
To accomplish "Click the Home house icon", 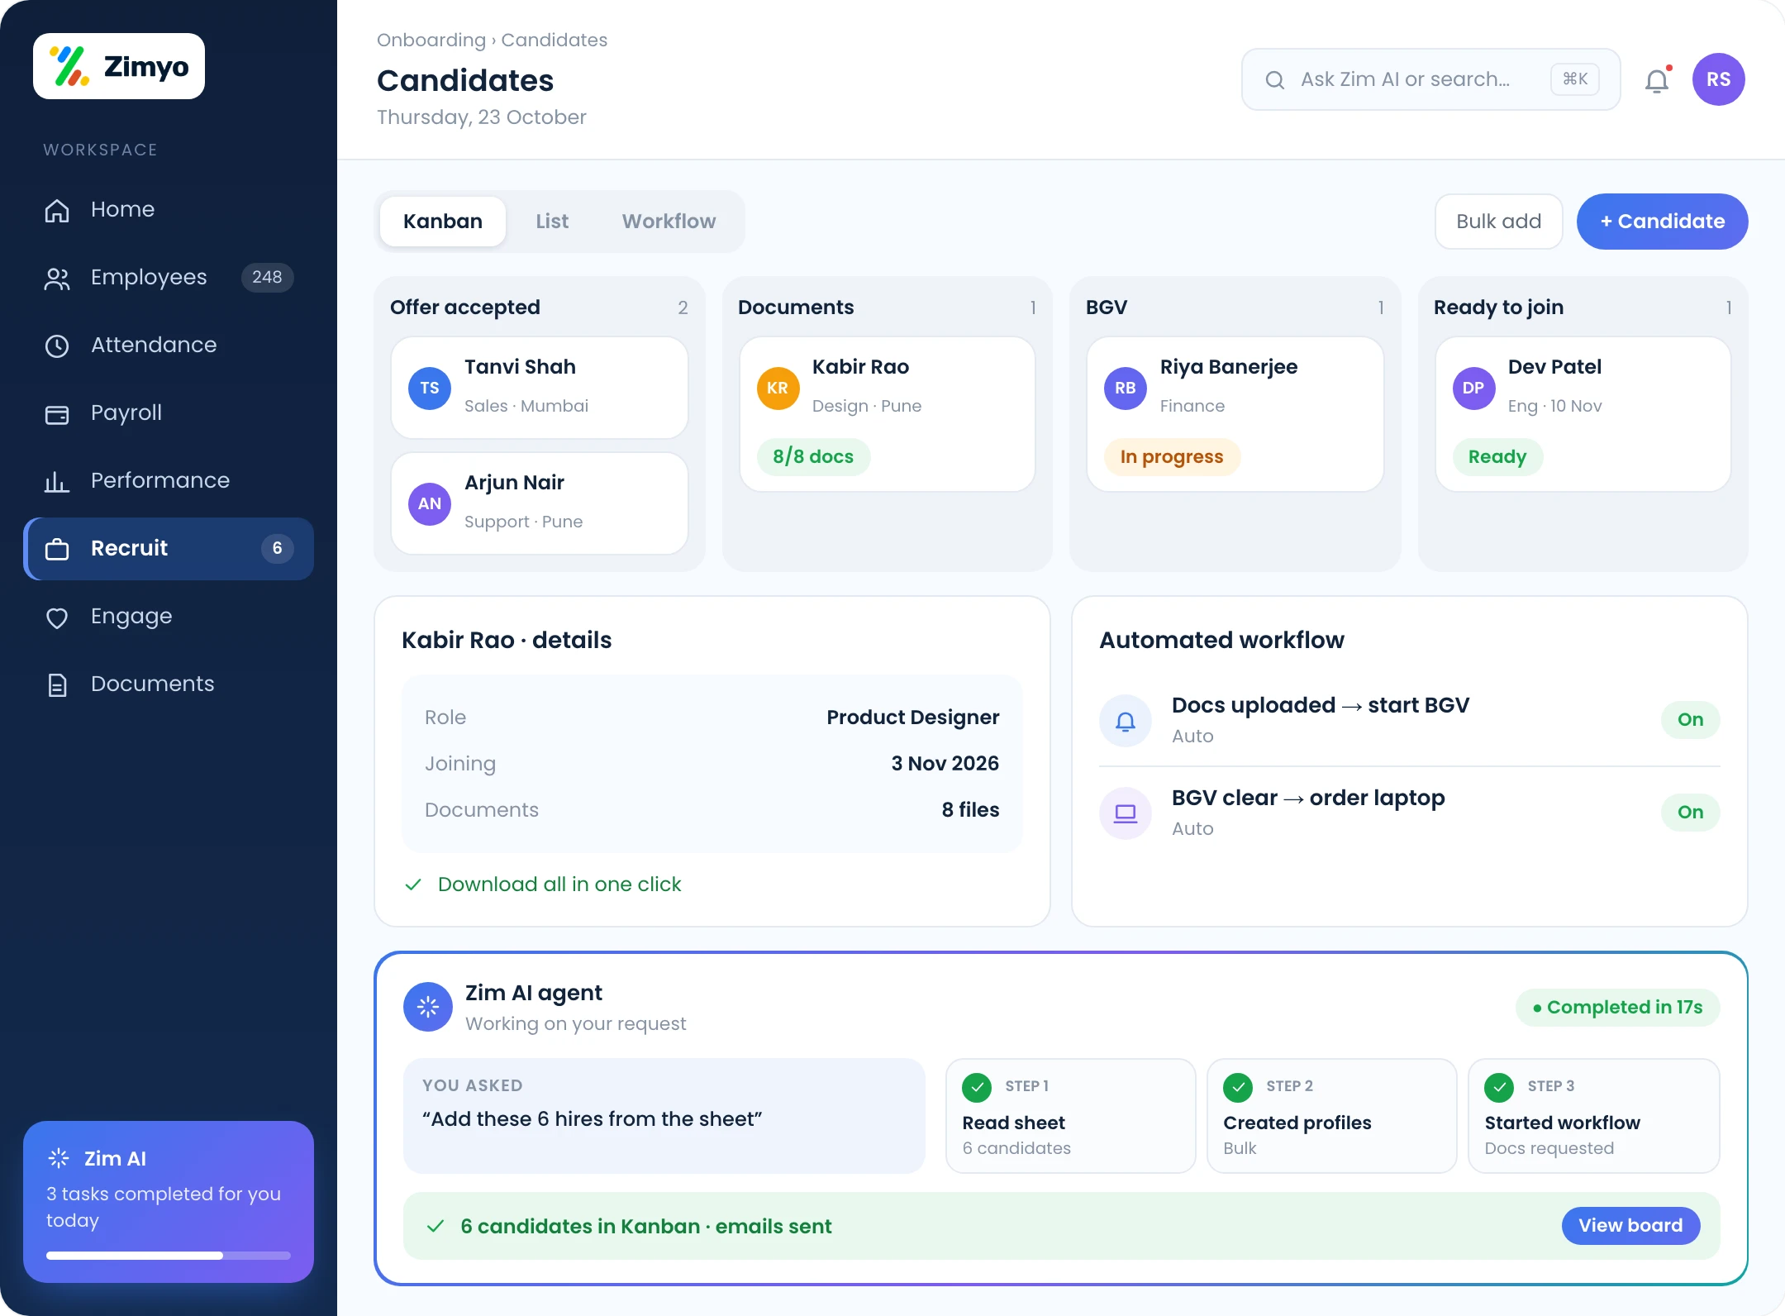I will coord(57,210).
